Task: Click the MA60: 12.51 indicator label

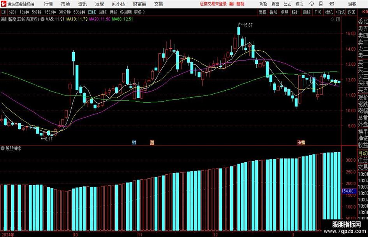Action: (x=123, y=19)
